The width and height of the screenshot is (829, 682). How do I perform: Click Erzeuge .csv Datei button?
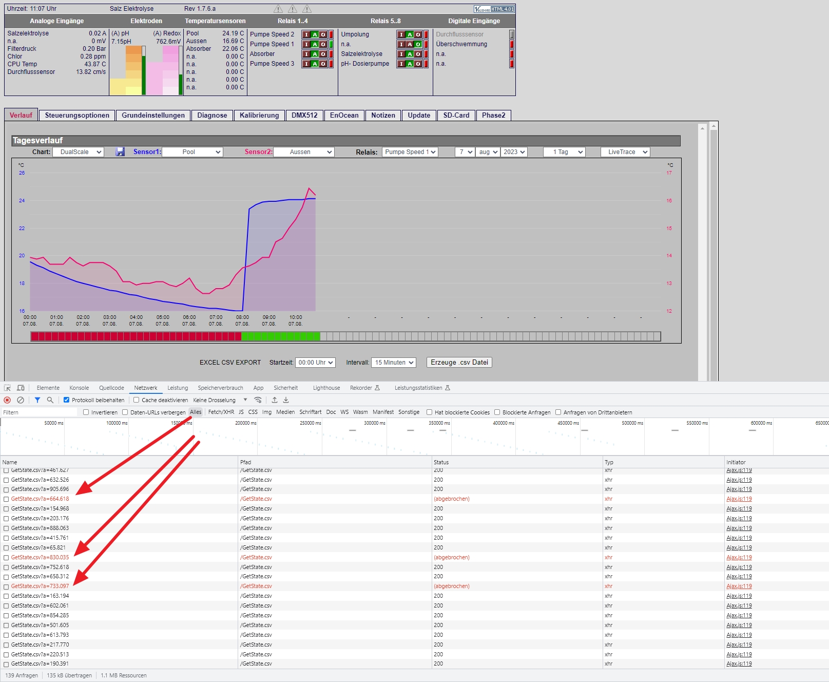(459, 363)
